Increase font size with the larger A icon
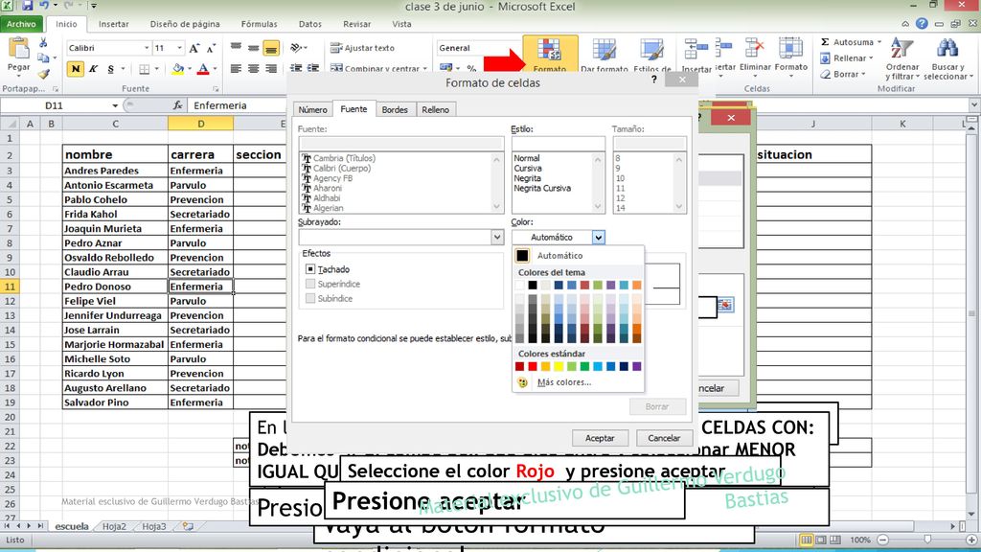Screen dimensions: 981x552 click(194, 48)
